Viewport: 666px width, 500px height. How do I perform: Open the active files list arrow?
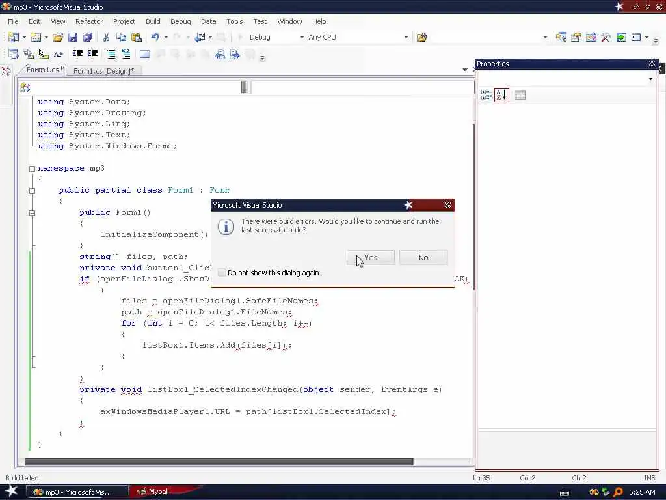[x=464, y=70]
